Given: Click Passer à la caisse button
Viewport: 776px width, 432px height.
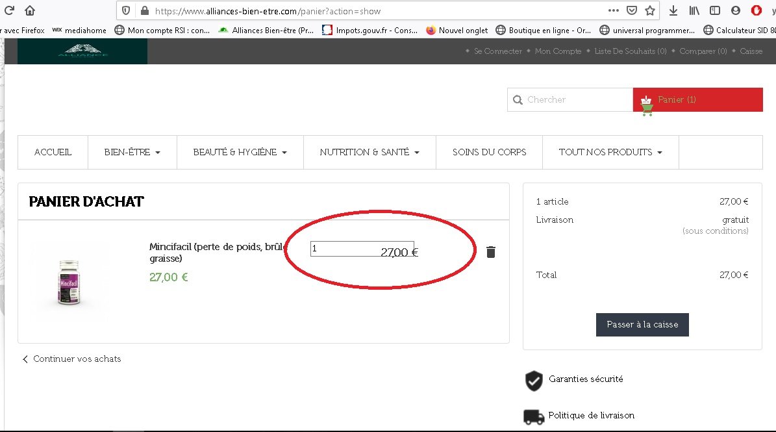Looking at the screenshot, I should [642, 325].
